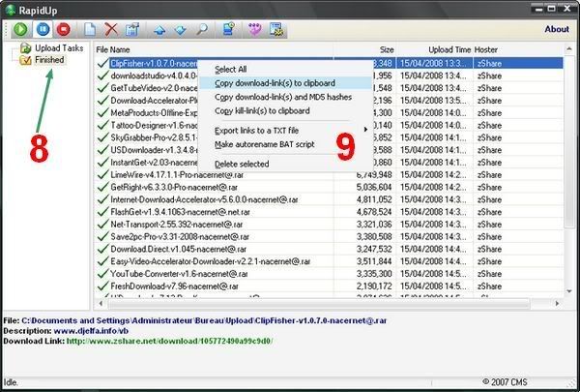Image resolution: width=580 pixels, height=392 pixels.
Task: Click the RapidUp title bar app icon
Action: click(x=10, y=10)
